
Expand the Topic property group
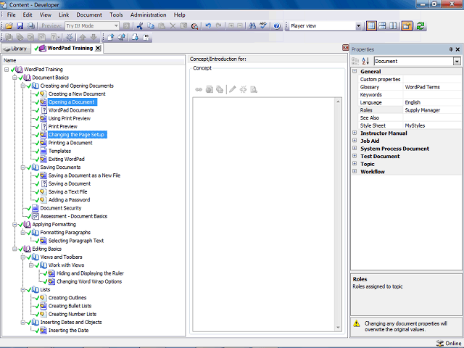point(355,164)
